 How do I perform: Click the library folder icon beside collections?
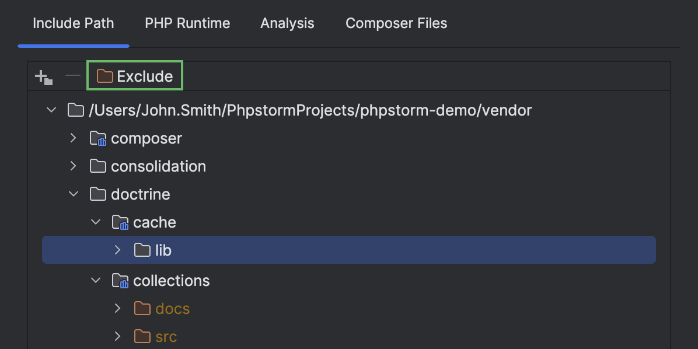[120, 280]
